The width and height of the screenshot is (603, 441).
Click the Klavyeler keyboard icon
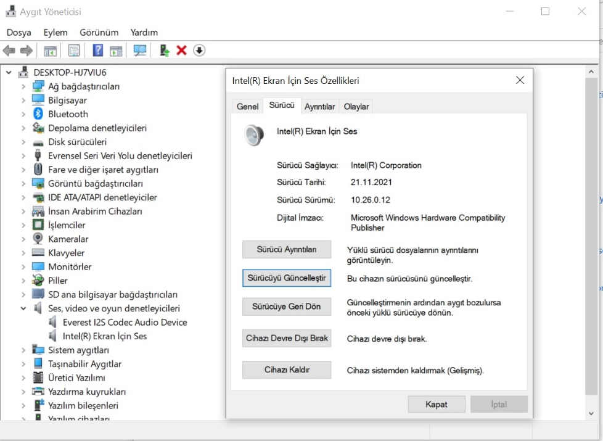38,252
